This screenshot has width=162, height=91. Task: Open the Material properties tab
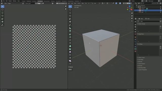(135, 51)
